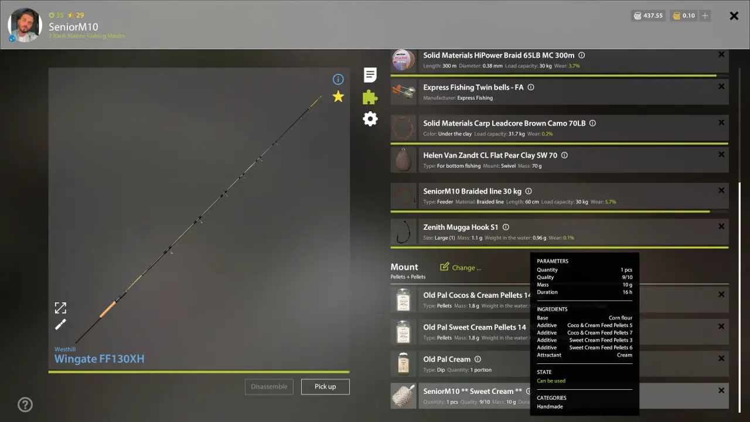Remove Old Pal Cocos & Cream Pellets
The height and width of the screenshot is (422, 750).
(x=721, y=294)
